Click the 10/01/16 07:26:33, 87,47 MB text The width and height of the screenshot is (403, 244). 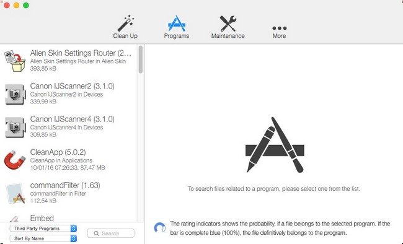(68, 168)
